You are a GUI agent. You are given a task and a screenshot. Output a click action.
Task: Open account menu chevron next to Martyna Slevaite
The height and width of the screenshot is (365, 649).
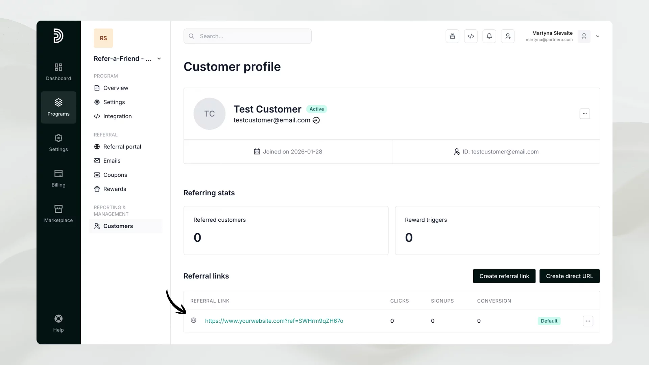598,36
